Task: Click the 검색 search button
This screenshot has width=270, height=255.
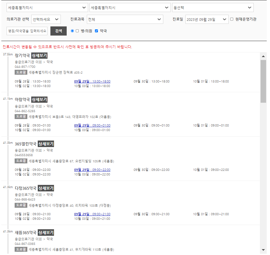Action: click(x=59, y=31)
